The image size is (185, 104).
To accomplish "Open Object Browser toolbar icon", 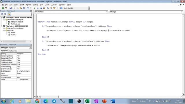I will pos(54,8).
